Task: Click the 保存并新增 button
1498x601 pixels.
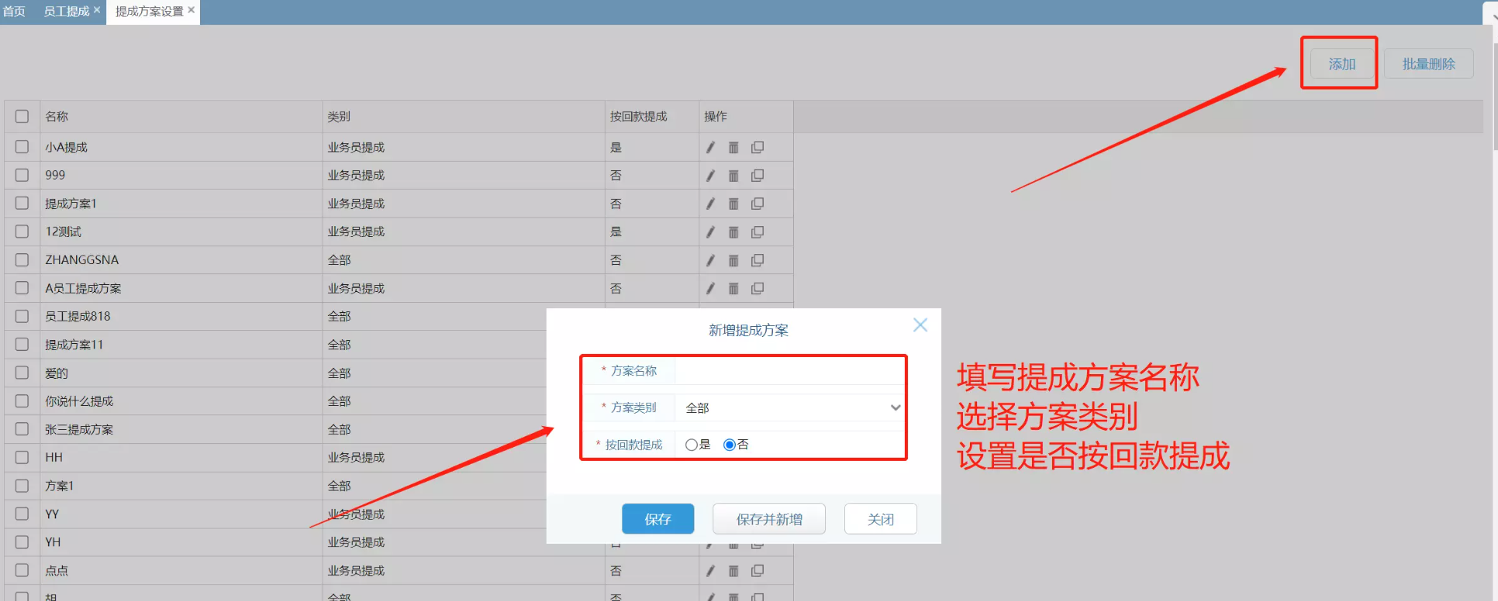Action: click(768, 519)
